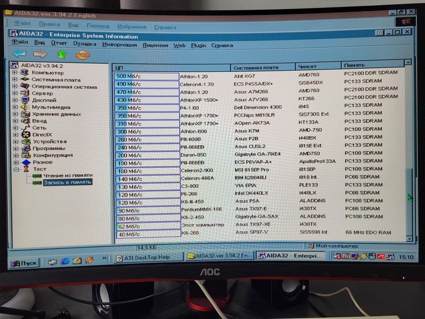Select the Программы icon in tree
This screenshot has width=425, height=319.
click(x=26, y=148)
